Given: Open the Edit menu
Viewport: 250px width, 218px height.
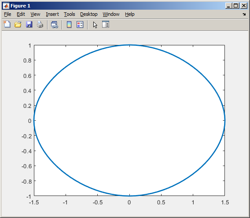Looking at the screenshot, I should pos(21,14).
